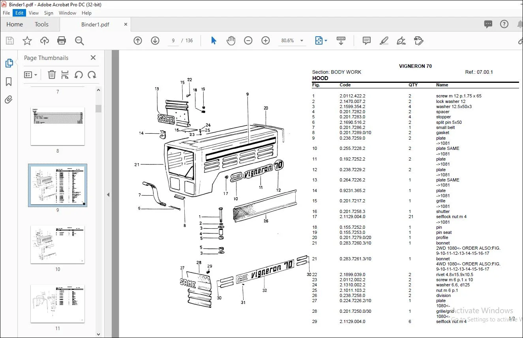Open the Help menu
The height and width of the screenshot is (338, 523).
coord(86,13)
